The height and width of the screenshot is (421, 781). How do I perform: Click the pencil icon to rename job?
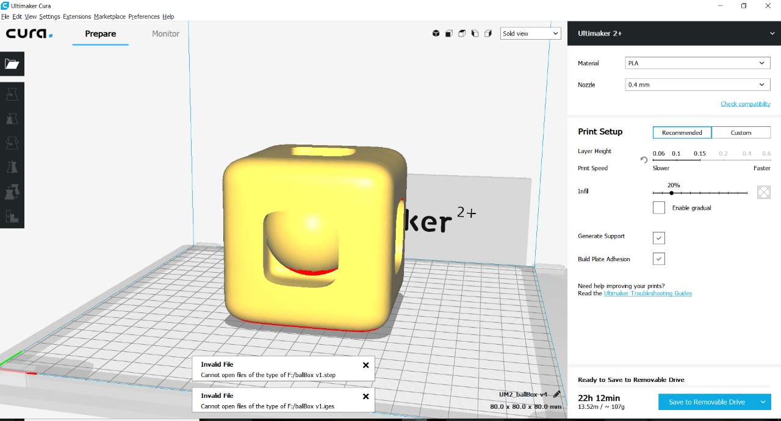[x=556, y=395]
